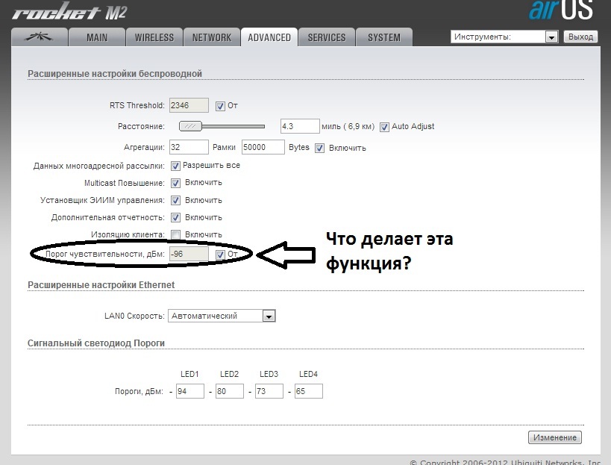Click the Агрегации frames field with 32
The height and width of the screenshot is (465, 611).
[189, 147]
